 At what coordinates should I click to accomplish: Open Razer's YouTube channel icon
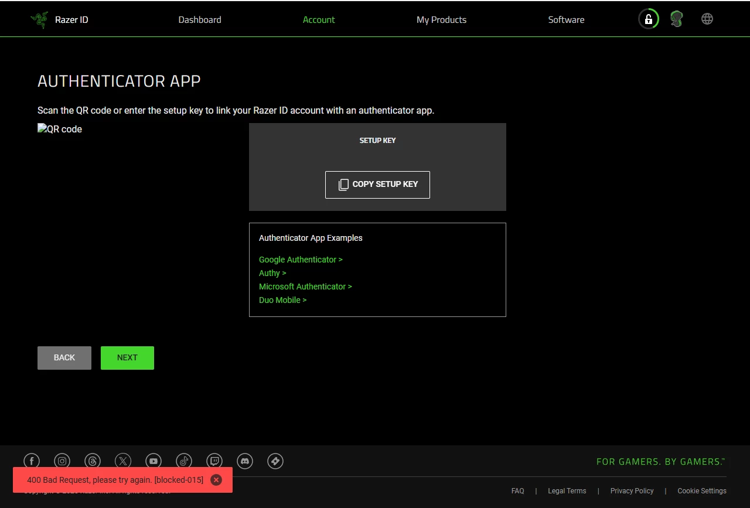pos(154,462)
